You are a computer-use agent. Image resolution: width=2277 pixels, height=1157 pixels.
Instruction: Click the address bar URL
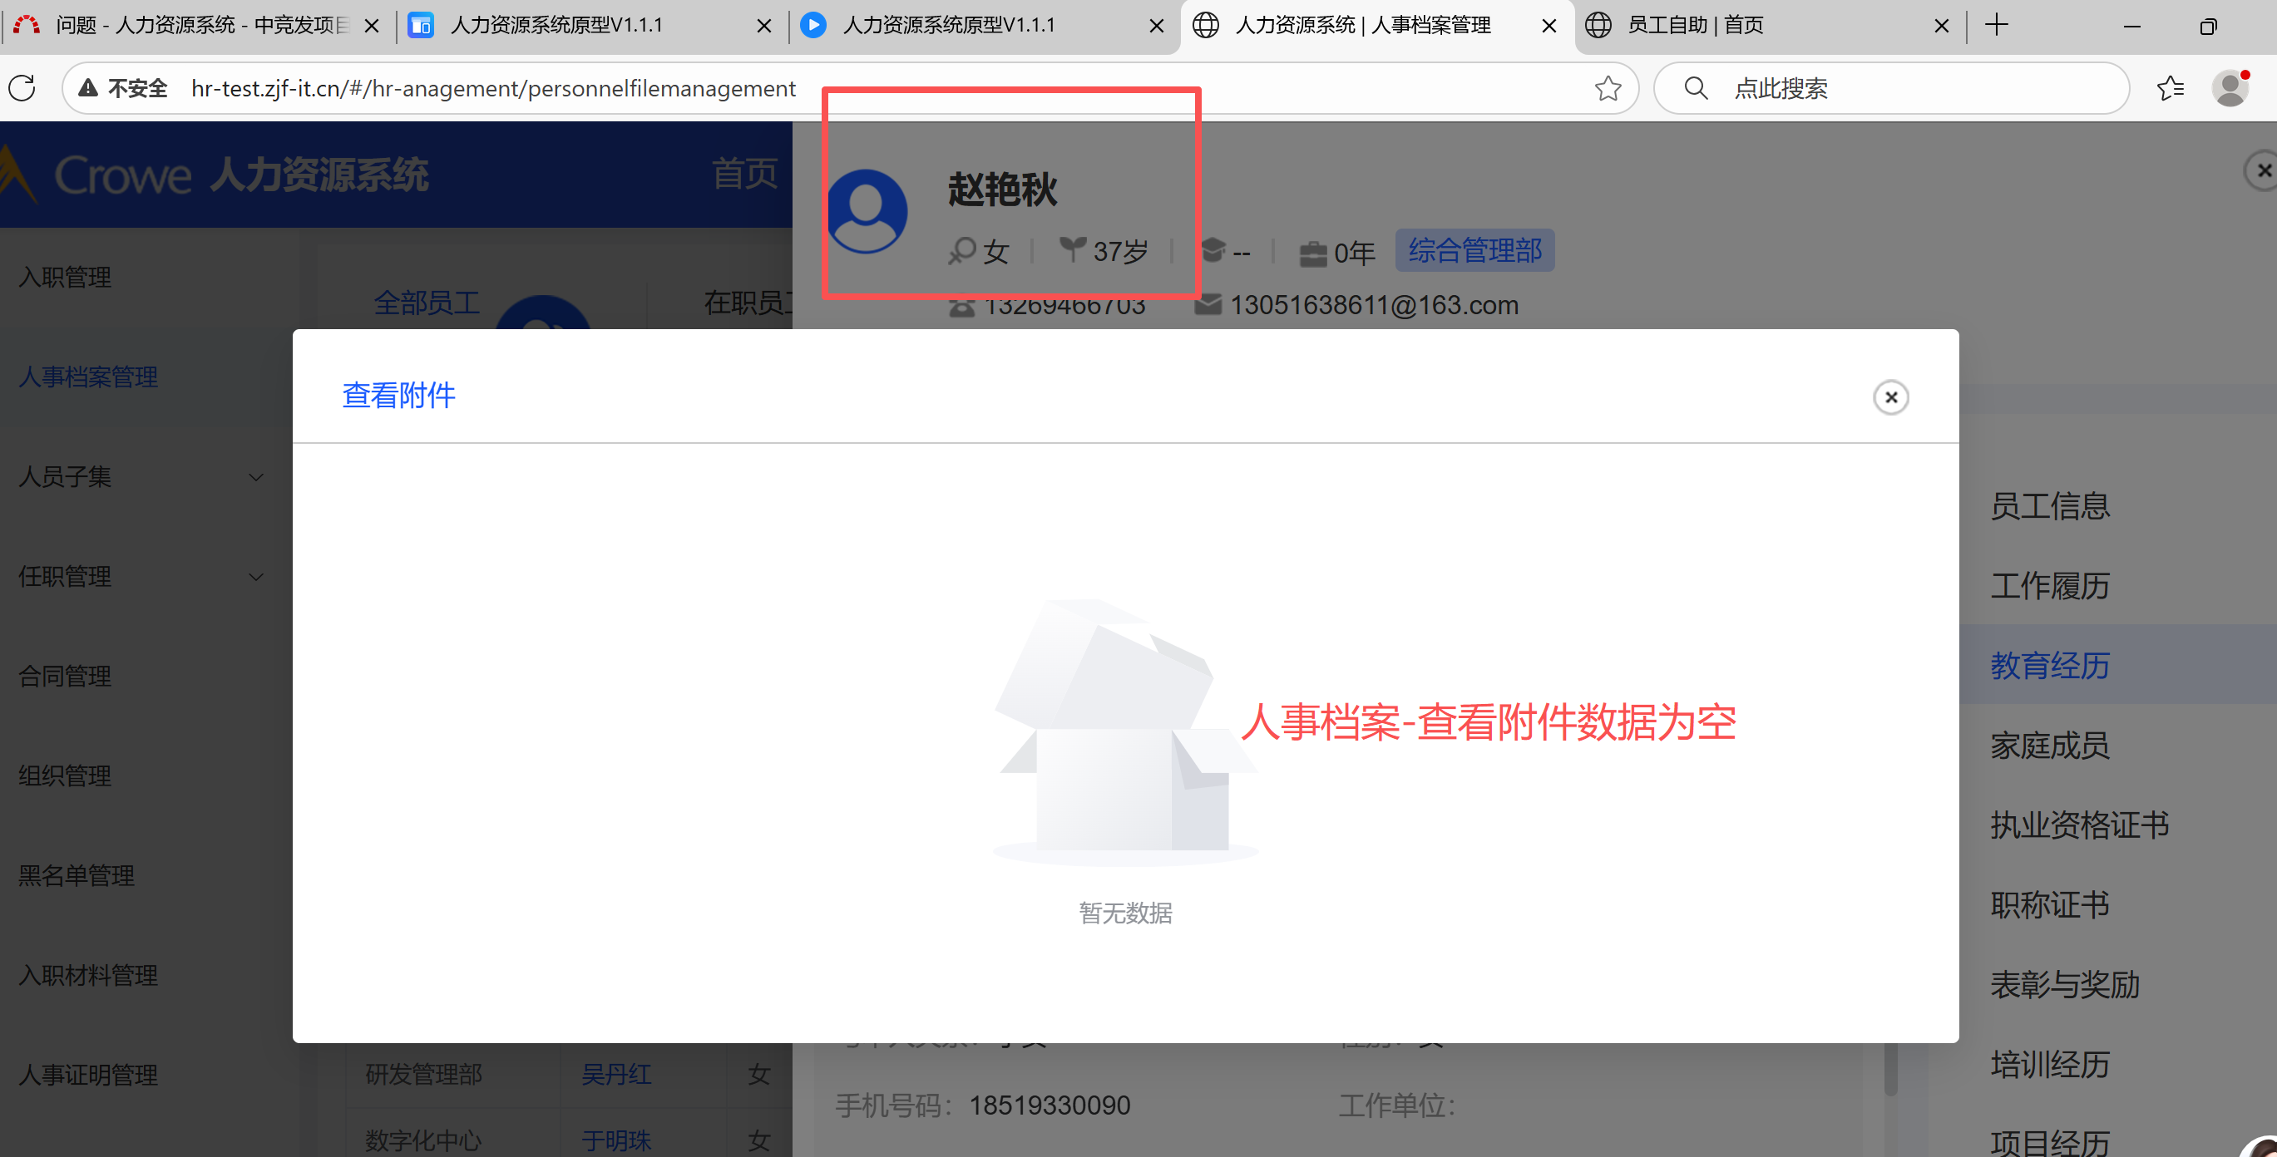(493, 88)
